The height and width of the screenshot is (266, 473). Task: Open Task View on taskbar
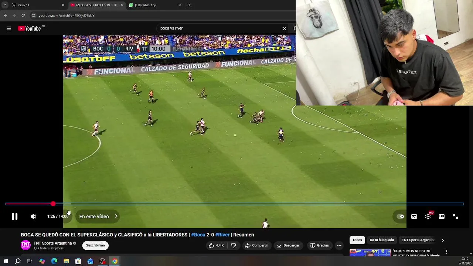[30, 261]
